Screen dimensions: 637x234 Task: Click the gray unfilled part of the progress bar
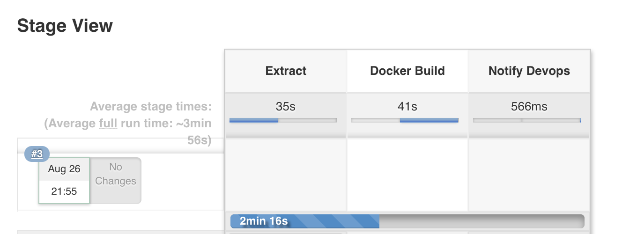click(x=482, y=221)
